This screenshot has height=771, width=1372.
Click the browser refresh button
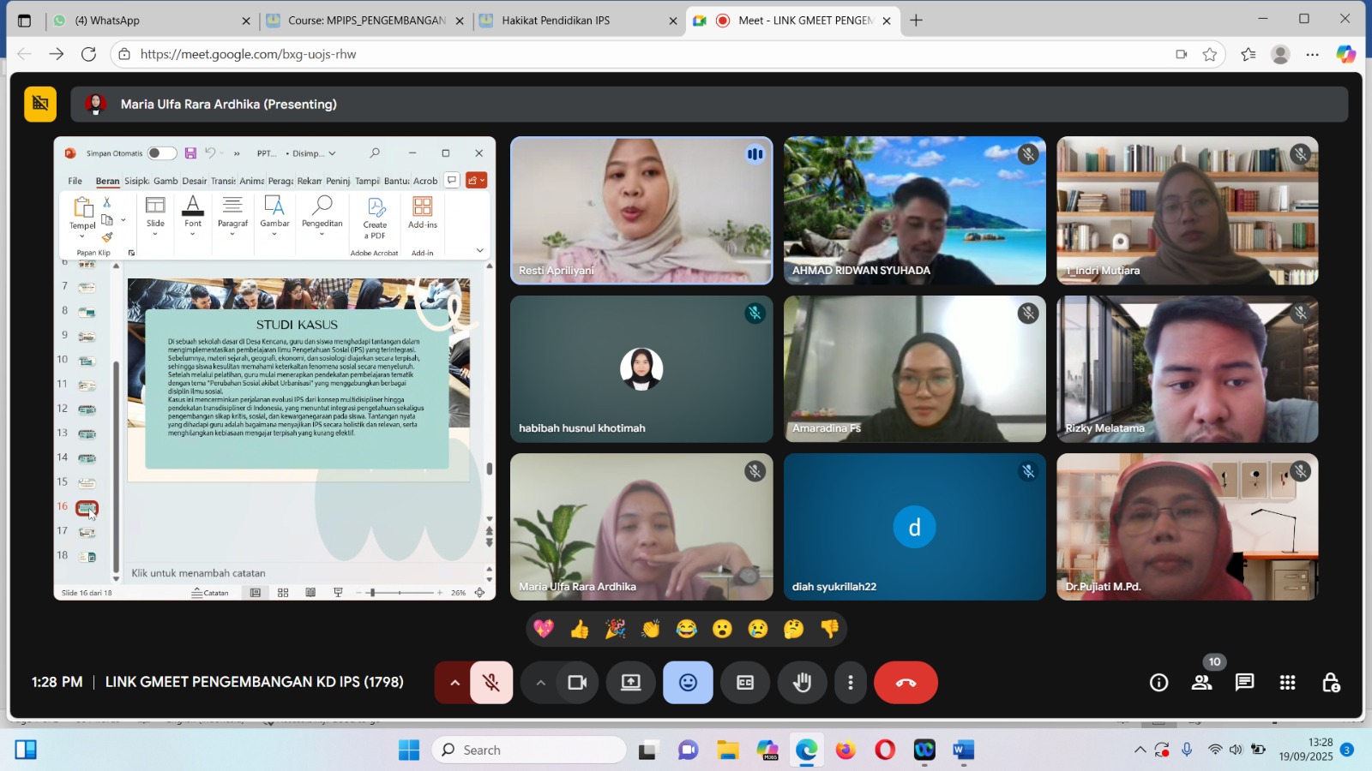pos(88,54)
